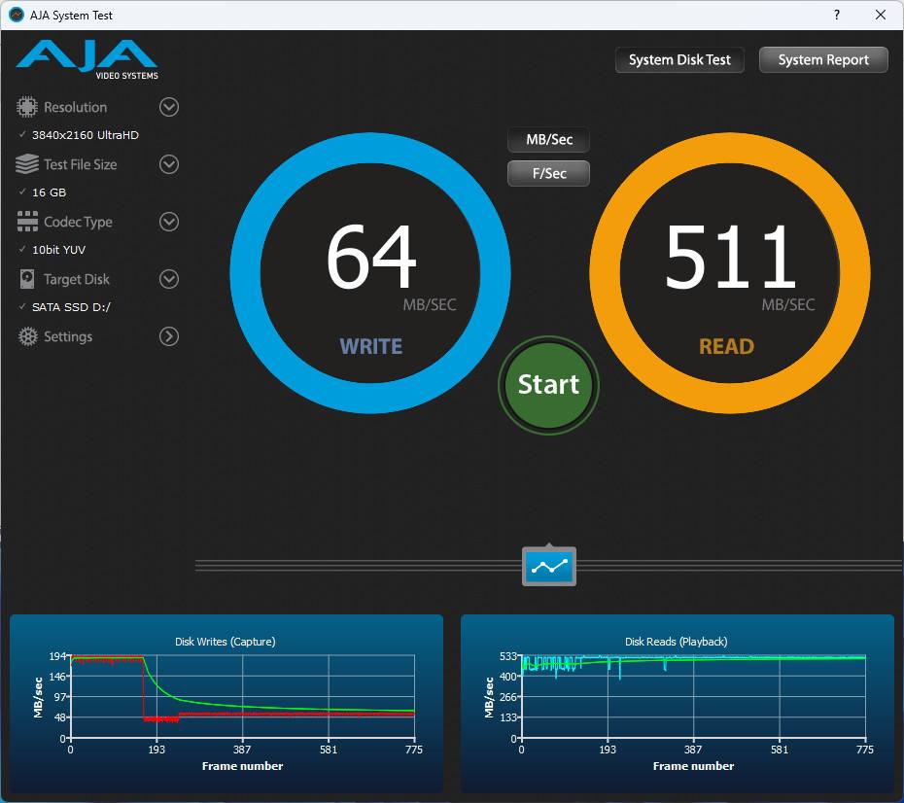Click the AJA Video Systems logo
Image resolution: width=904 pixels, height=803 pixels.
tap(87, 59)
